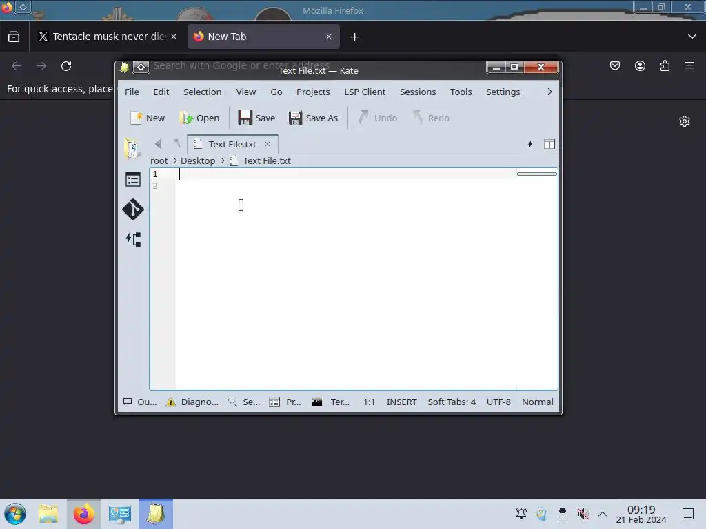The width and height of the screenshot is (706, 529).
Task: Open the start menu on the taskbar
Action: [15, 514]
